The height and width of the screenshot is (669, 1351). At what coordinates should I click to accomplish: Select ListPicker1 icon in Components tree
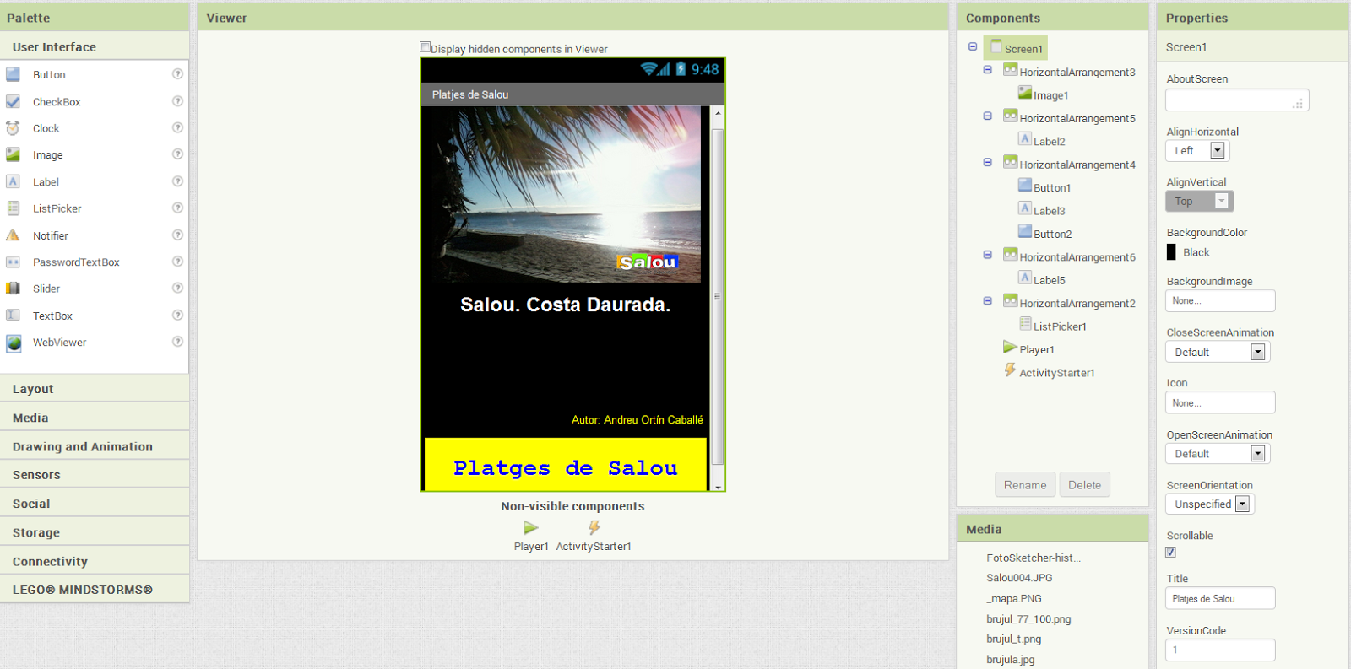pos(1025,324)
